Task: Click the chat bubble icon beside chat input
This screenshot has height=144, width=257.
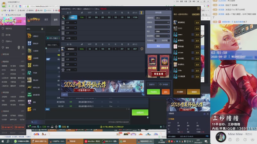Action: [143, 94]
